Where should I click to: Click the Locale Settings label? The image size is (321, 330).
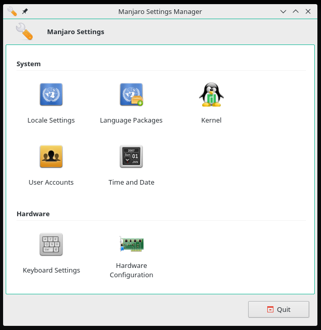pos(51,121)
